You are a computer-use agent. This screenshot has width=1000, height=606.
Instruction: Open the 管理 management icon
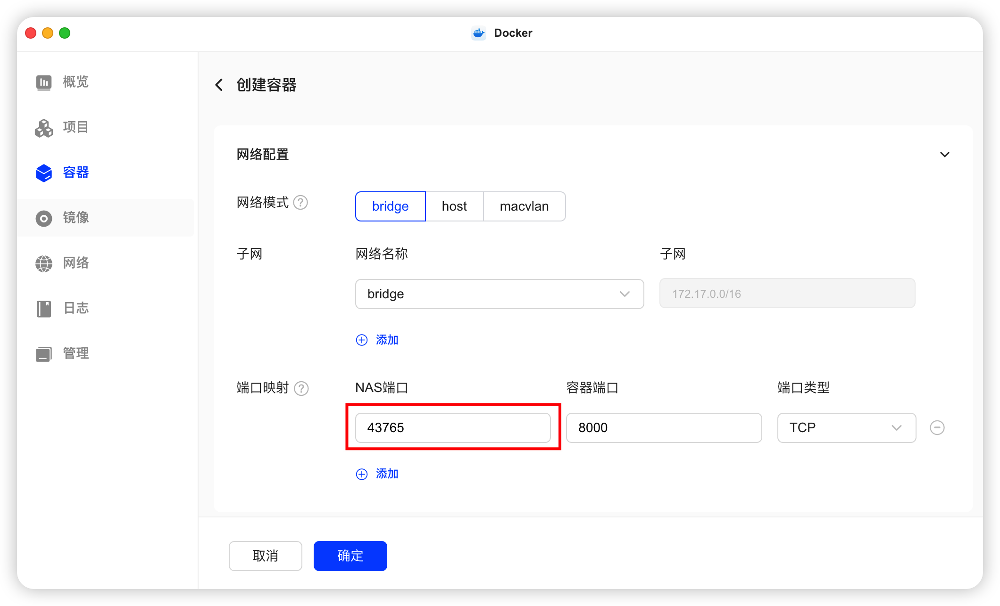44,354
